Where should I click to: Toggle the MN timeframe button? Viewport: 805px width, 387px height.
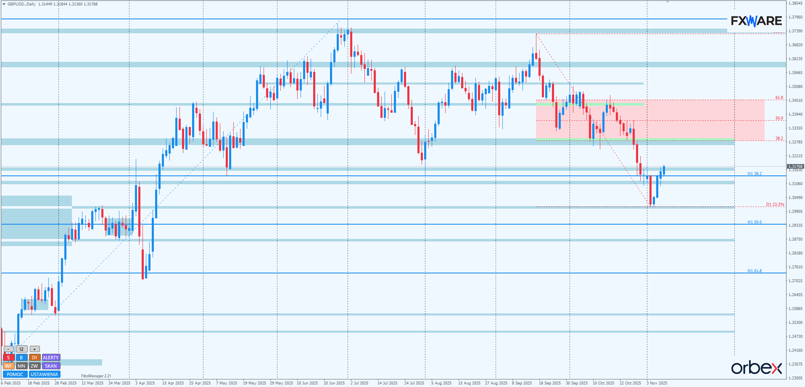click(21, 366)
